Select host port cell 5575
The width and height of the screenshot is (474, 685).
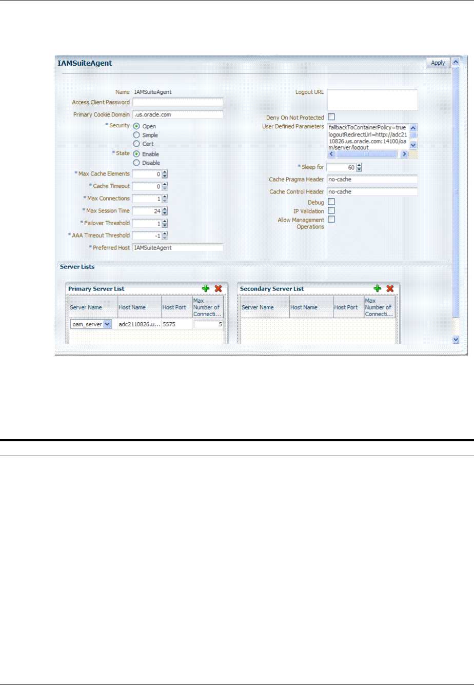coord(176,324)
